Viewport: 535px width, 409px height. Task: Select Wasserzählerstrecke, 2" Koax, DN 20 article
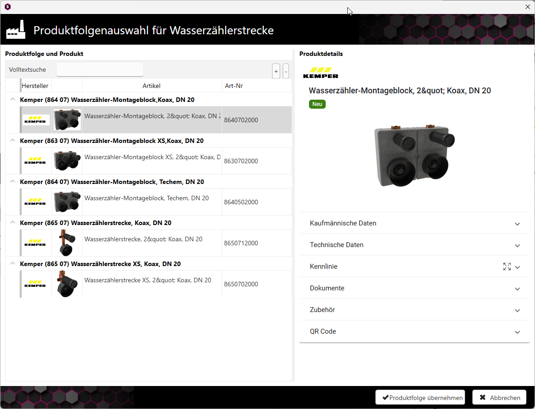tap(143, 239)
